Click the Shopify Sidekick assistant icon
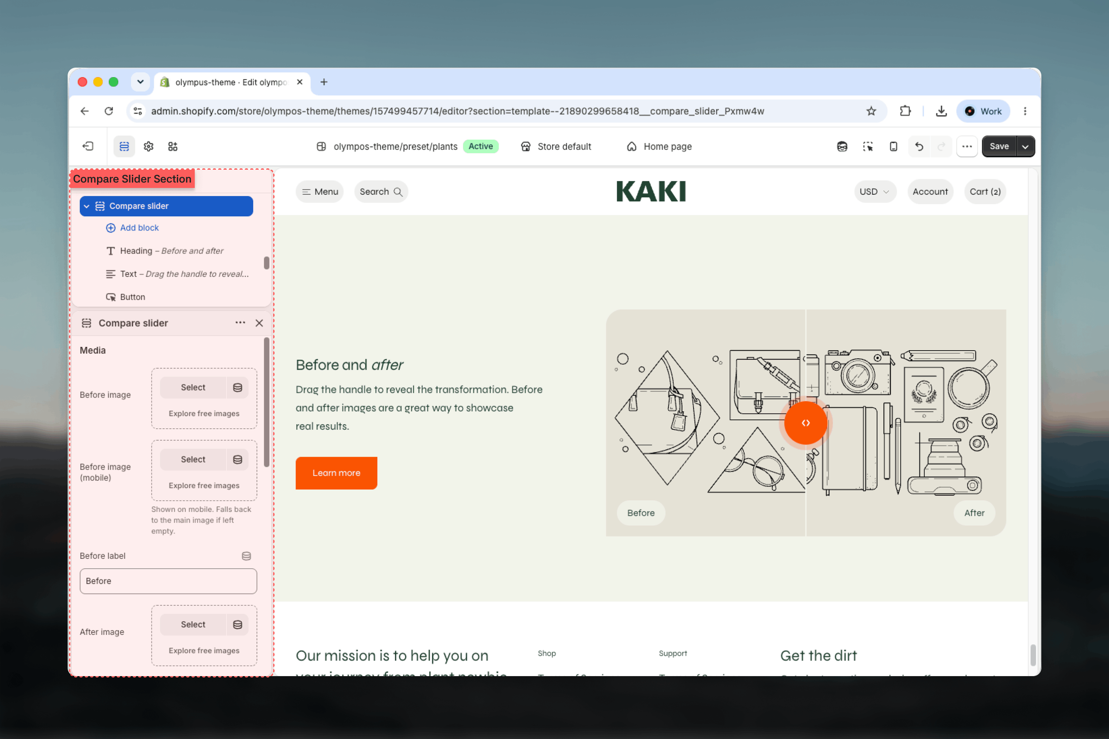This screenshot has width=1109, height=739. [842, 147]
